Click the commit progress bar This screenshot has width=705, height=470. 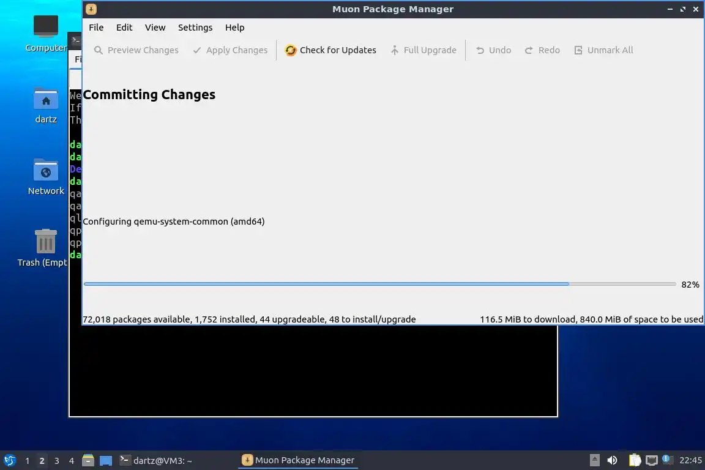[x=379, y=284]
